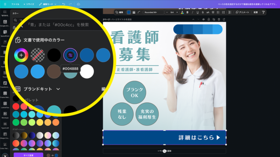The image size is (280, 157).
Task: Select the blue palette bar on canvas
Action: pyautogui.click(x=198, y=29)
